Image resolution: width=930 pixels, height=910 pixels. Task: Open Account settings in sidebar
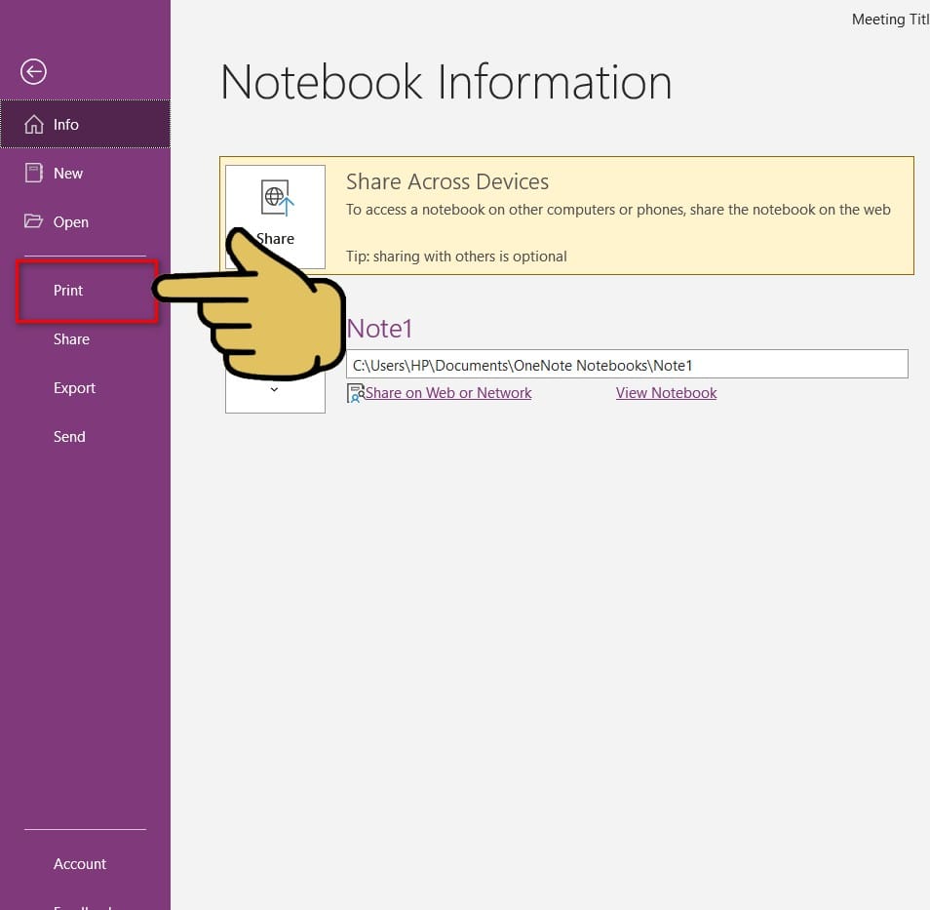(x=80, y=864)
